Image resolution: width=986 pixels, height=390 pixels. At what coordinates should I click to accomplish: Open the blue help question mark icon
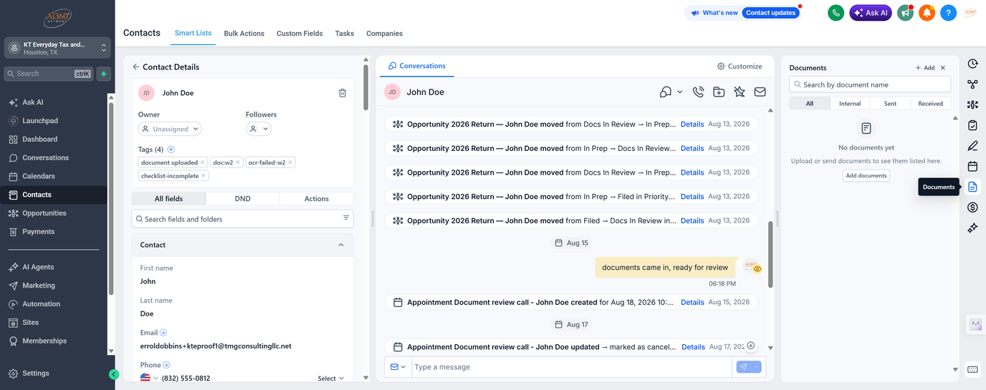point(949,13)
